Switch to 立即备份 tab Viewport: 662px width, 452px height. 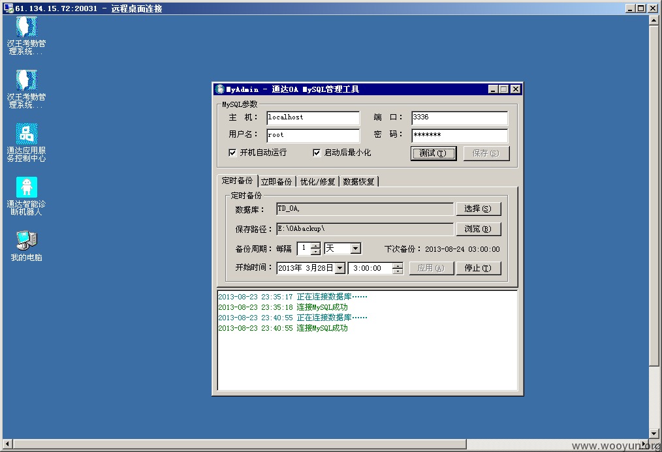coord(277,182)
